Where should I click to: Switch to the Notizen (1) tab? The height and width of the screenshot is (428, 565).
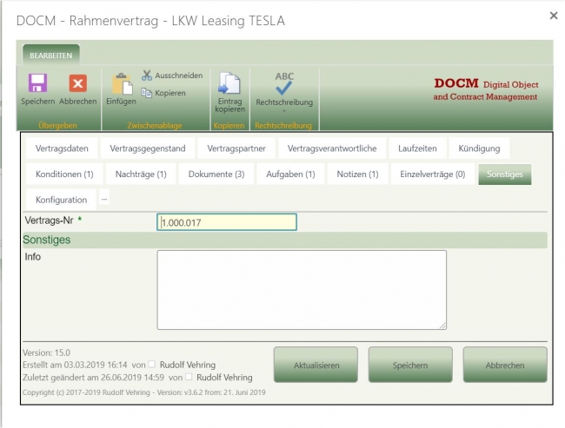tap(357, 174)
